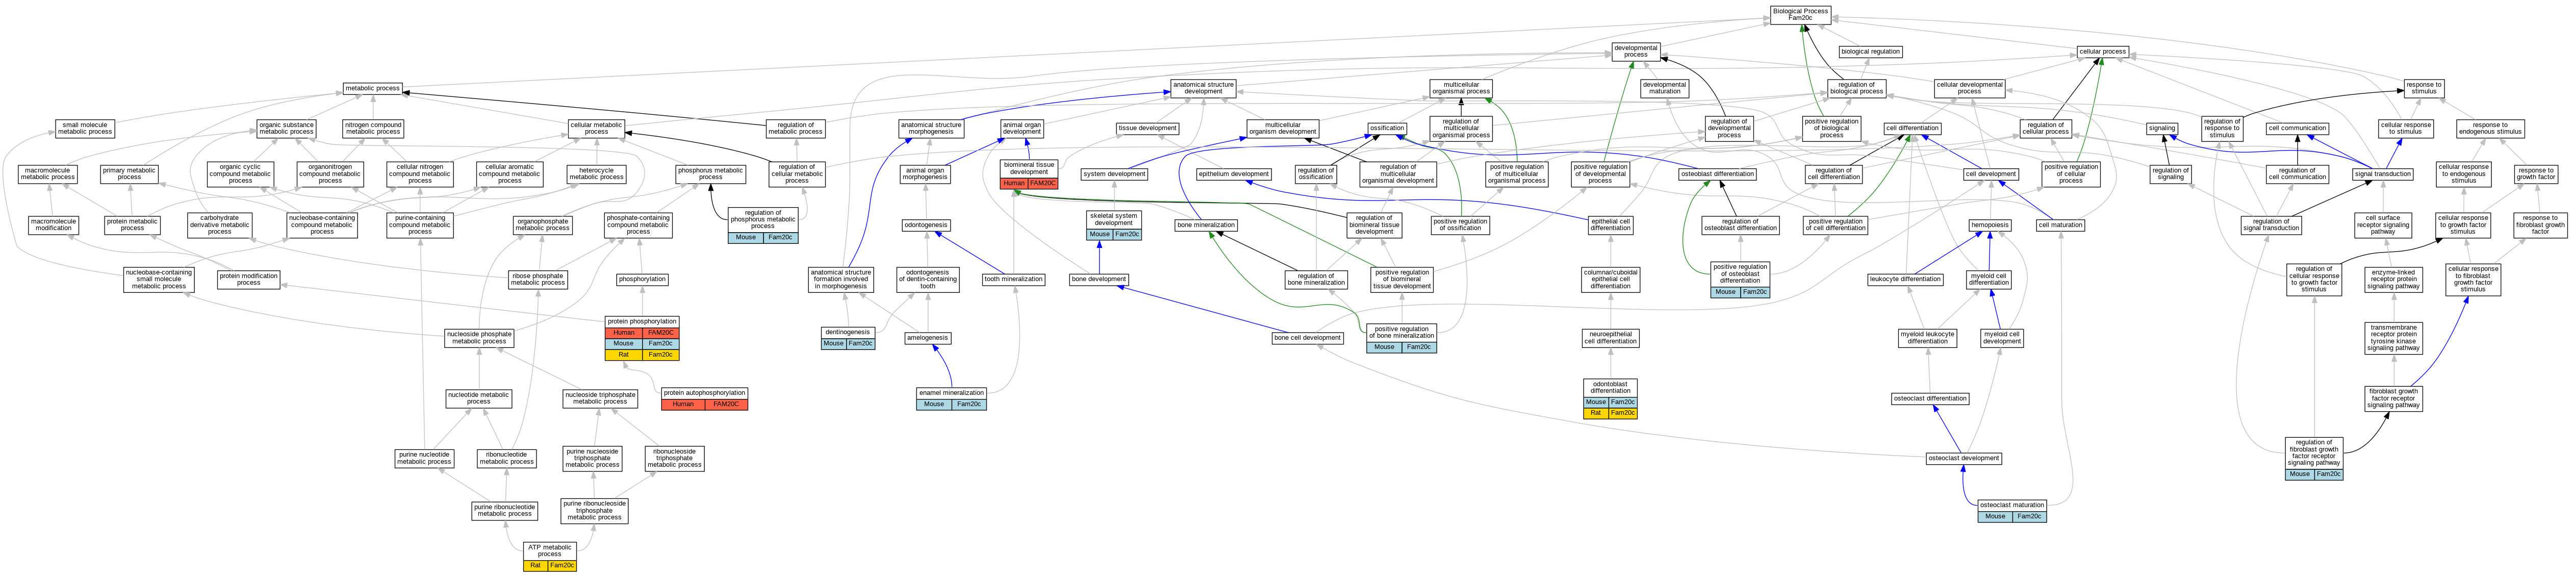Select 'epithelial cell differentiation' node
This screenshot has width=2576, height=577.
(1610, 226)
